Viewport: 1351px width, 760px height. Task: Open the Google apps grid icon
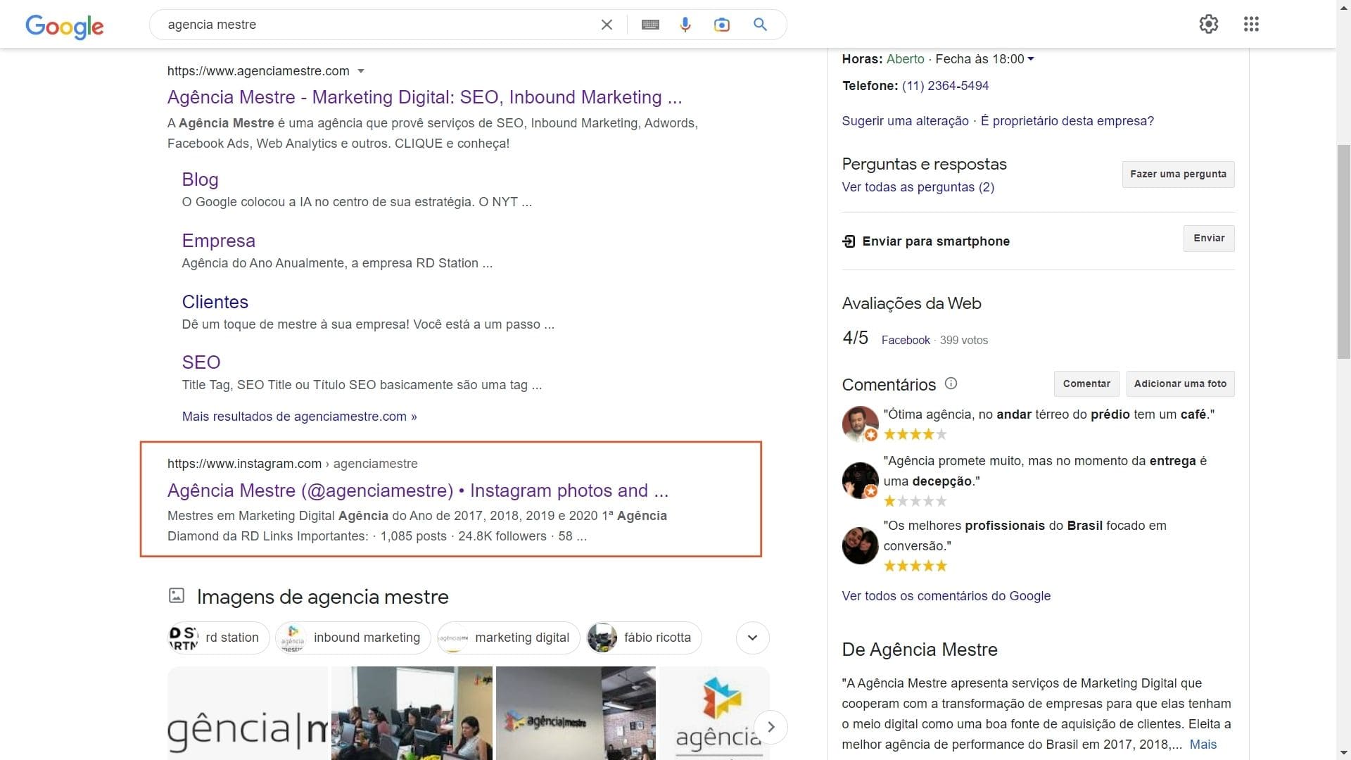1252,23
